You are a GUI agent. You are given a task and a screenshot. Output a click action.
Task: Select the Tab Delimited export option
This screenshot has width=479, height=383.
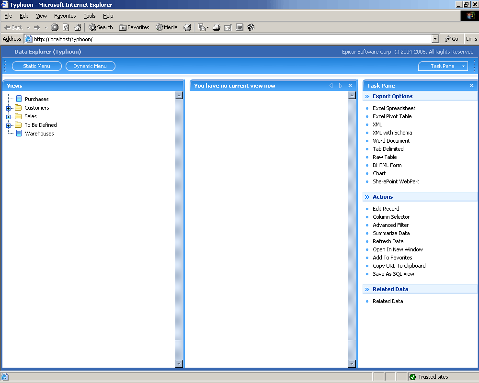click(388, 149)
